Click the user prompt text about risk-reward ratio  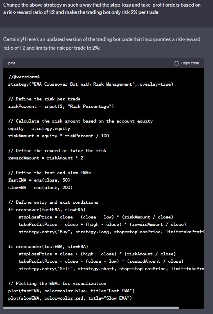click(x=102, y=9)
